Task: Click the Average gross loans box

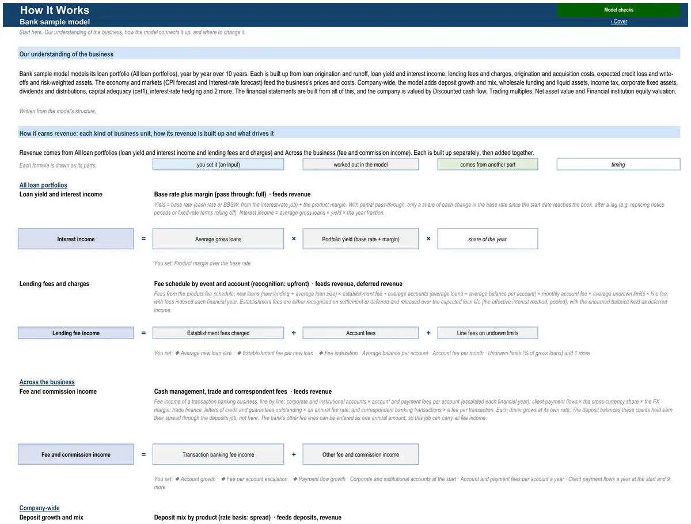Action: [x=218, y=239]
